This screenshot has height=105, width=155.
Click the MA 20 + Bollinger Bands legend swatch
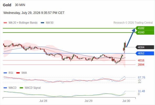point(5,23)
